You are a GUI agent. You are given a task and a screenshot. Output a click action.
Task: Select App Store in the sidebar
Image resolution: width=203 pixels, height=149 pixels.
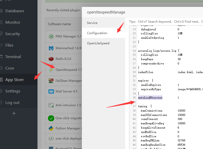click(14, 80)
